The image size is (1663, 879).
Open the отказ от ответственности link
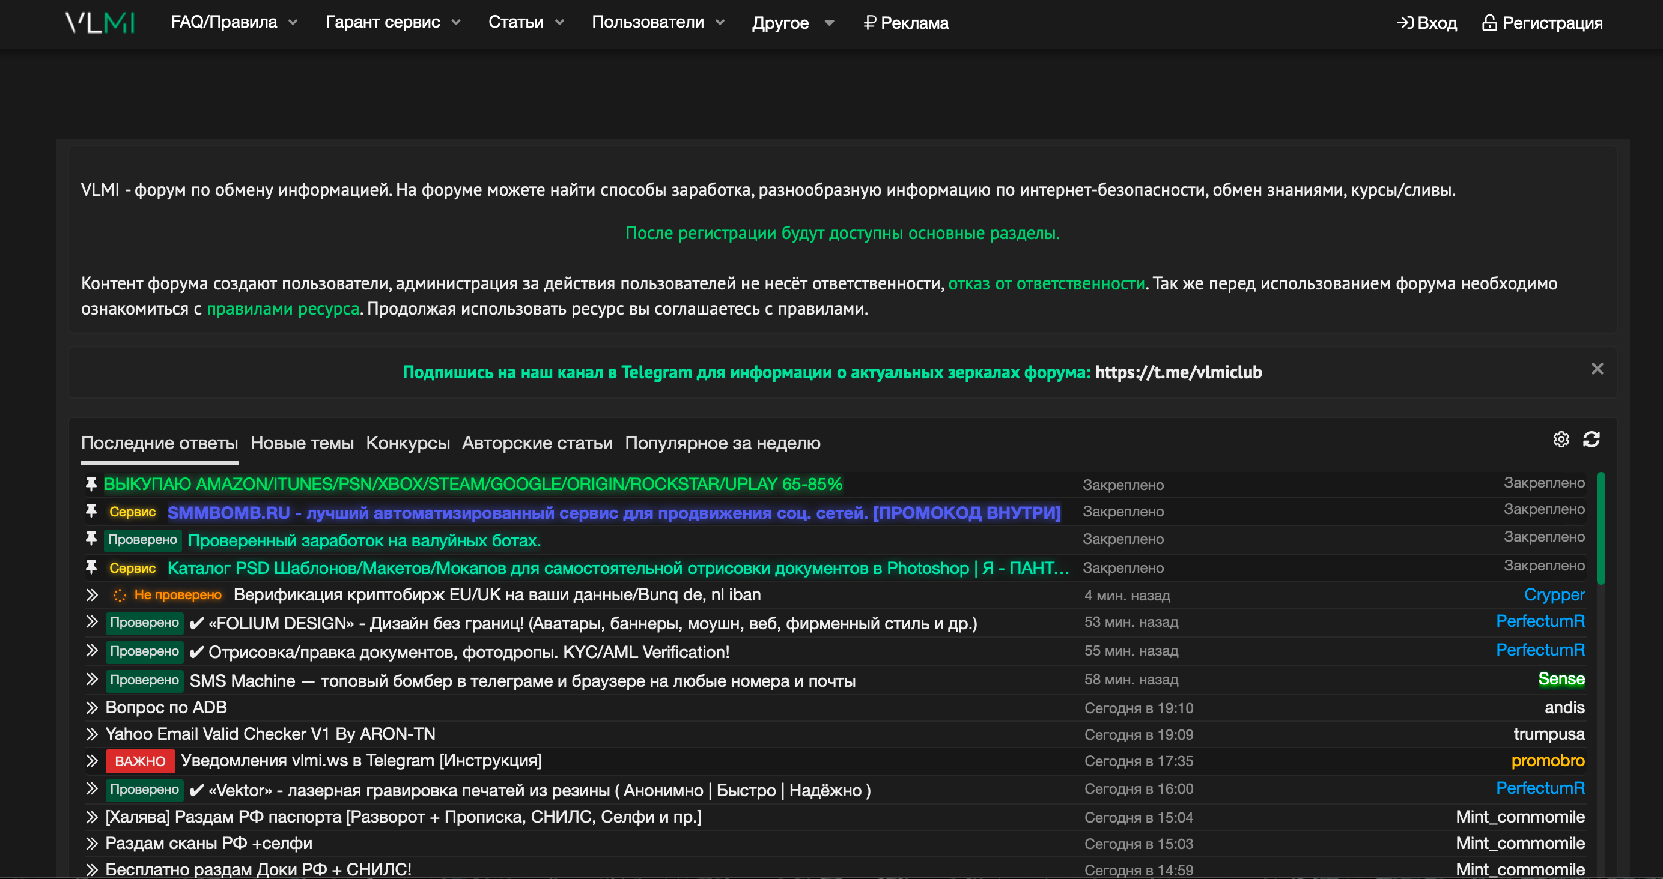pos(1047,283)
